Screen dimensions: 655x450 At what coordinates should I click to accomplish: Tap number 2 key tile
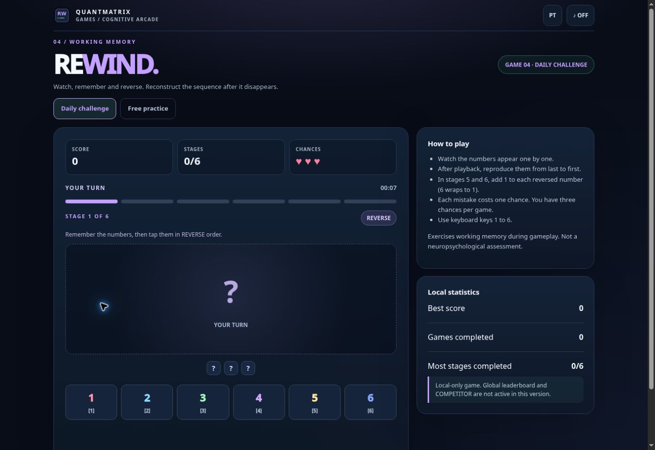(147, 402)
